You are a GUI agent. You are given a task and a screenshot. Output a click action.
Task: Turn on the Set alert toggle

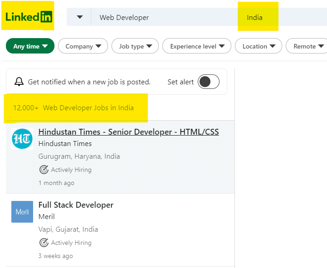pyautogui.click(x=208, y=82)
